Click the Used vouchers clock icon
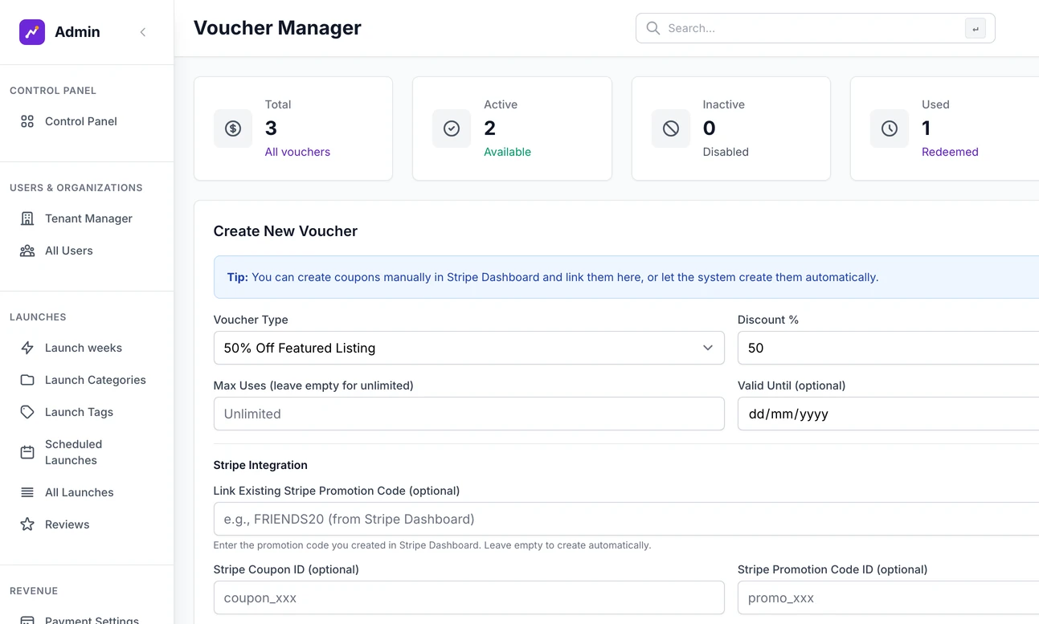Image resolution: width=1039 pixels, height=624 pixels. pos(890,128)
